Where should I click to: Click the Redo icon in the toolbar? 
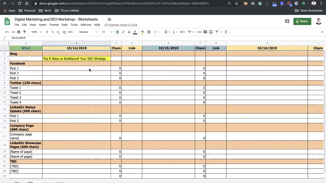(x=13, y=32)
